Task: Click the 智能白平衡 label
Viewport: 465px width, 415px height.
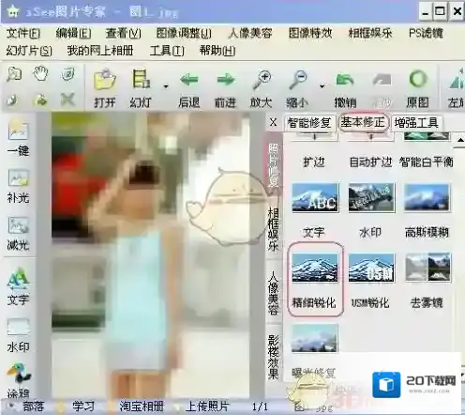Action: (427, 162)
